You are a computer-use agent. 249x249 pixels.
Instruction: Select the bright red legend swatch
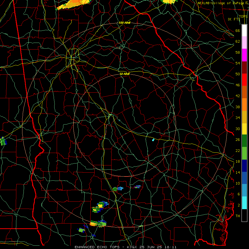tap(244, 80)
